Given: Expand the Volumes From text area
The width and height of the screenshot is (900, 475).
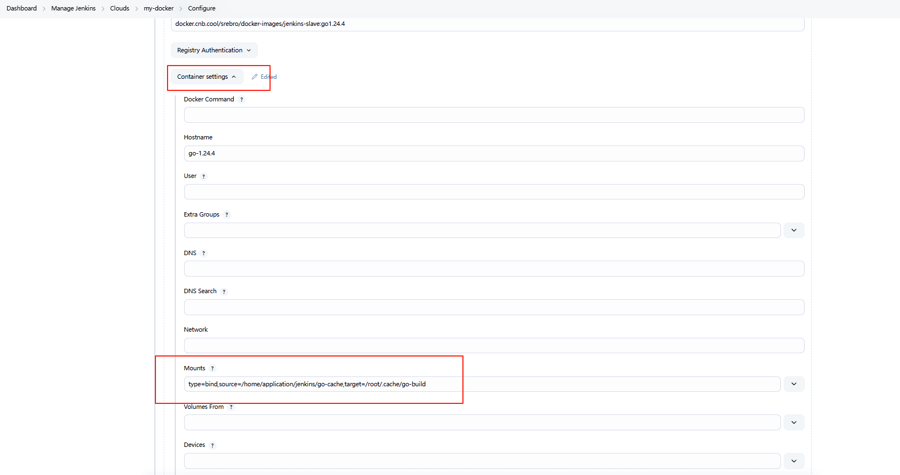Looking at the screenshot, I should 794,423.
